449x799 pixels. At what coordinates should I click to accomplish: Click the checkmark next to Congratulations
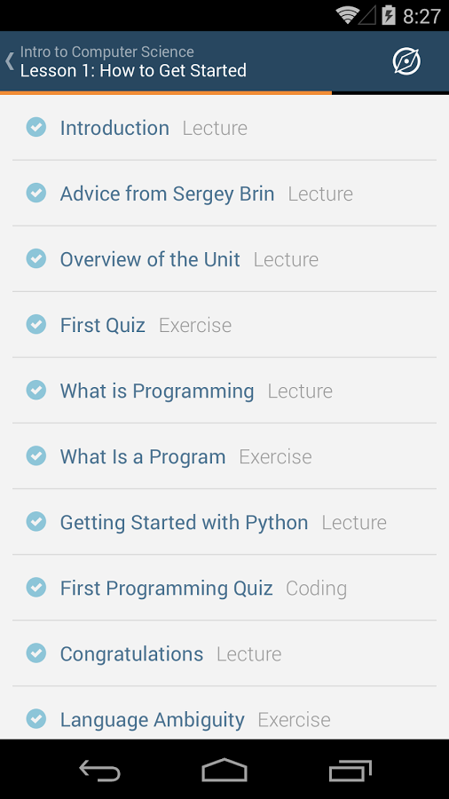click(x=36, y=653)
